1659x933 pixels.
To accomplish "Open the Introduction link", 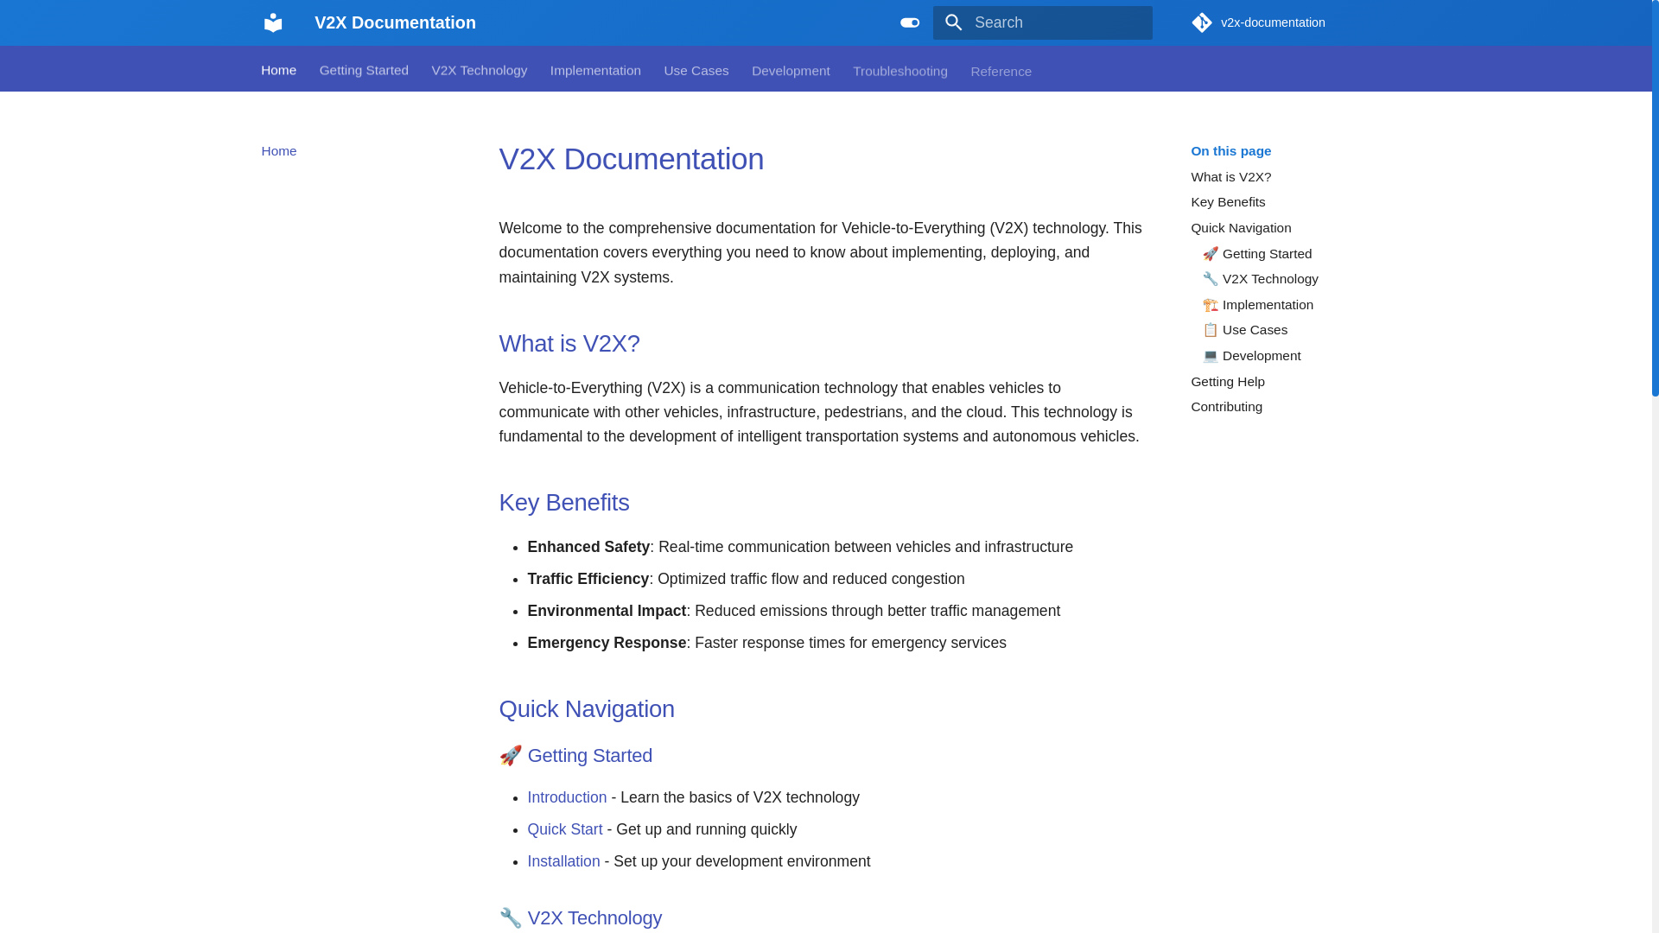I will (567, 797).
